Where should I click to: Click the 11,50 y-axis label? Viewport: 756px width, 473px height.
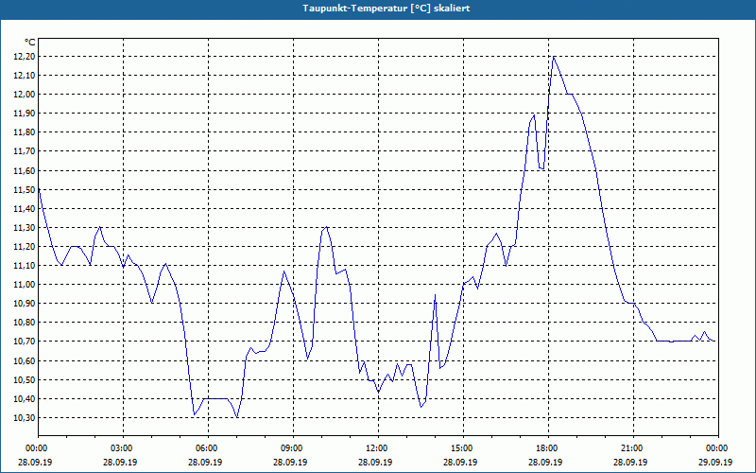pos(26,190)
